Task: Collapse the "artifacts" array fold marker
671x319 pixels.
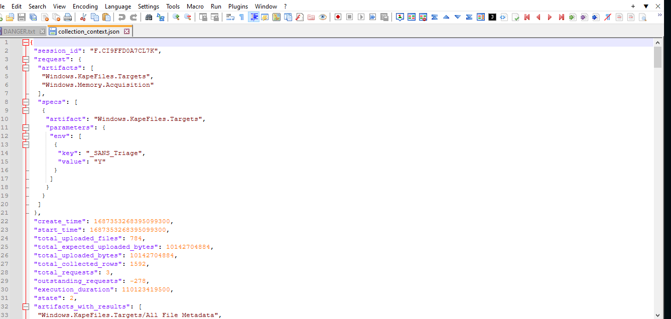Action: (x=26, y=68)
